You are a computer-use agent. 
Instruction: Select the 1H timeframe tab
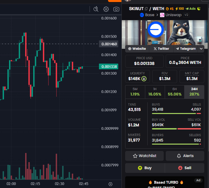click(155, 92)
